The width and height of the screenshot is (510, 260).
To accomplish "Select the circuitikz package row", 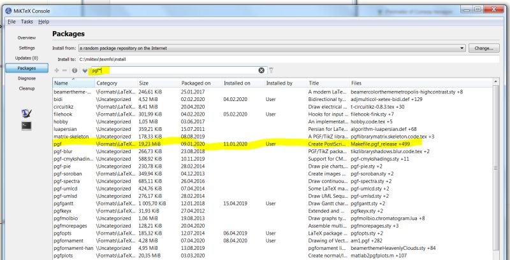I will (273, 107).
